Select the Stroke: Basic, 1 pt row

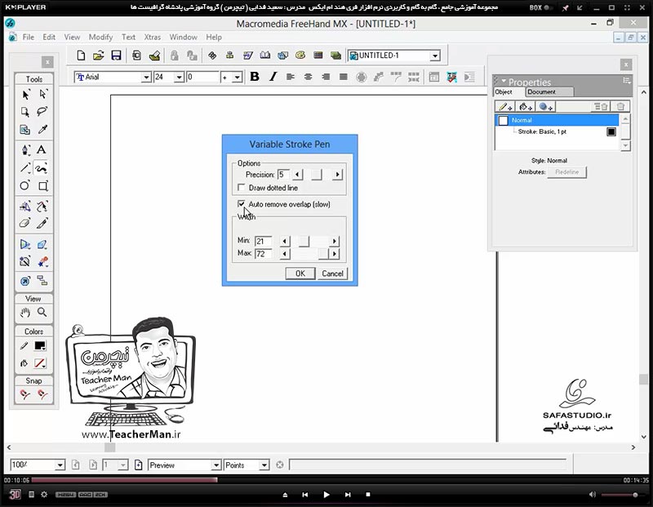[x=557, y=131]
